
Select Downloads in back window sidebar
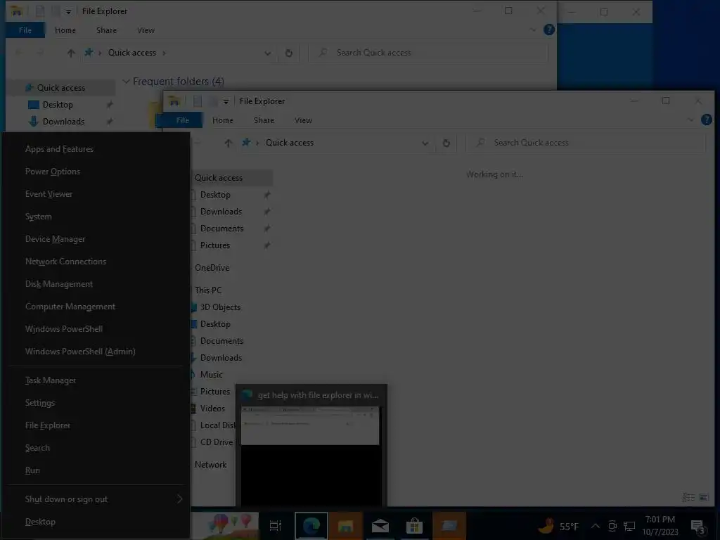[x=63, y=122]
